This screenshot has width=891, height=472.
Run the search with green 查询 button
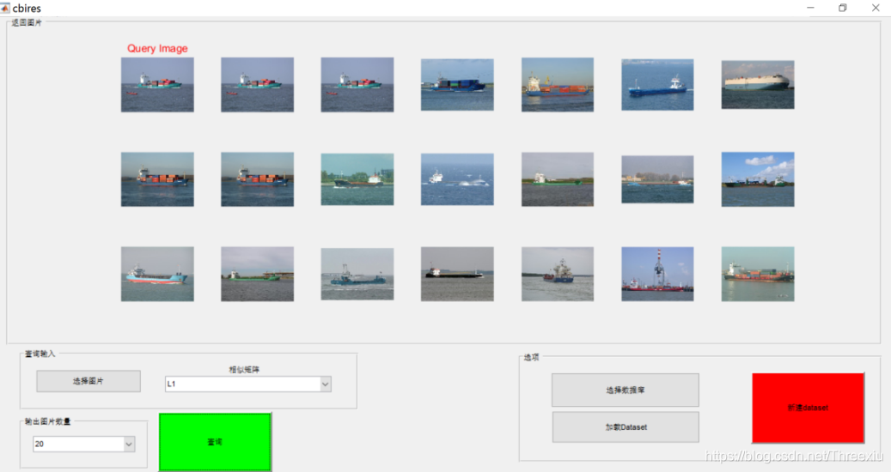coord(215,442)
